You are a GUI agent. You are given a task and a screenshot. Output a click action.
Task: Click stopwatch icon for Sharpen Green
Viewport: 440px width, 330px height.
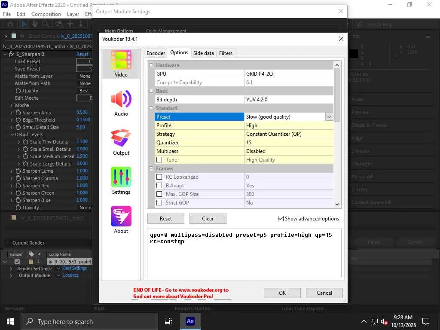click(18, 193)
